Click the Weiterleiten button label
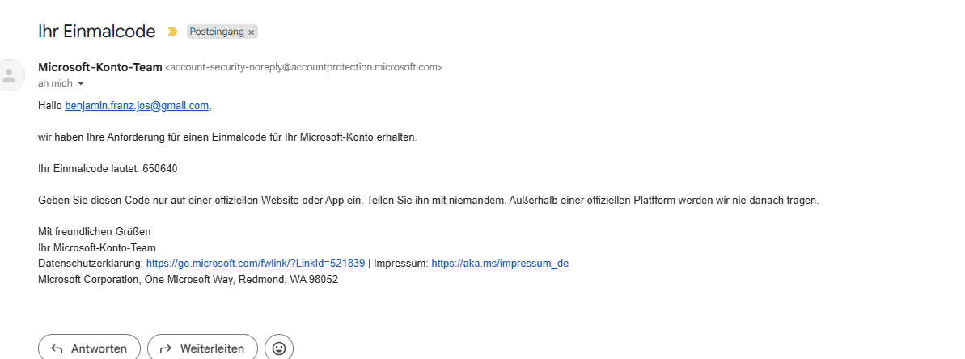The image size is (965, 359). 212,348
